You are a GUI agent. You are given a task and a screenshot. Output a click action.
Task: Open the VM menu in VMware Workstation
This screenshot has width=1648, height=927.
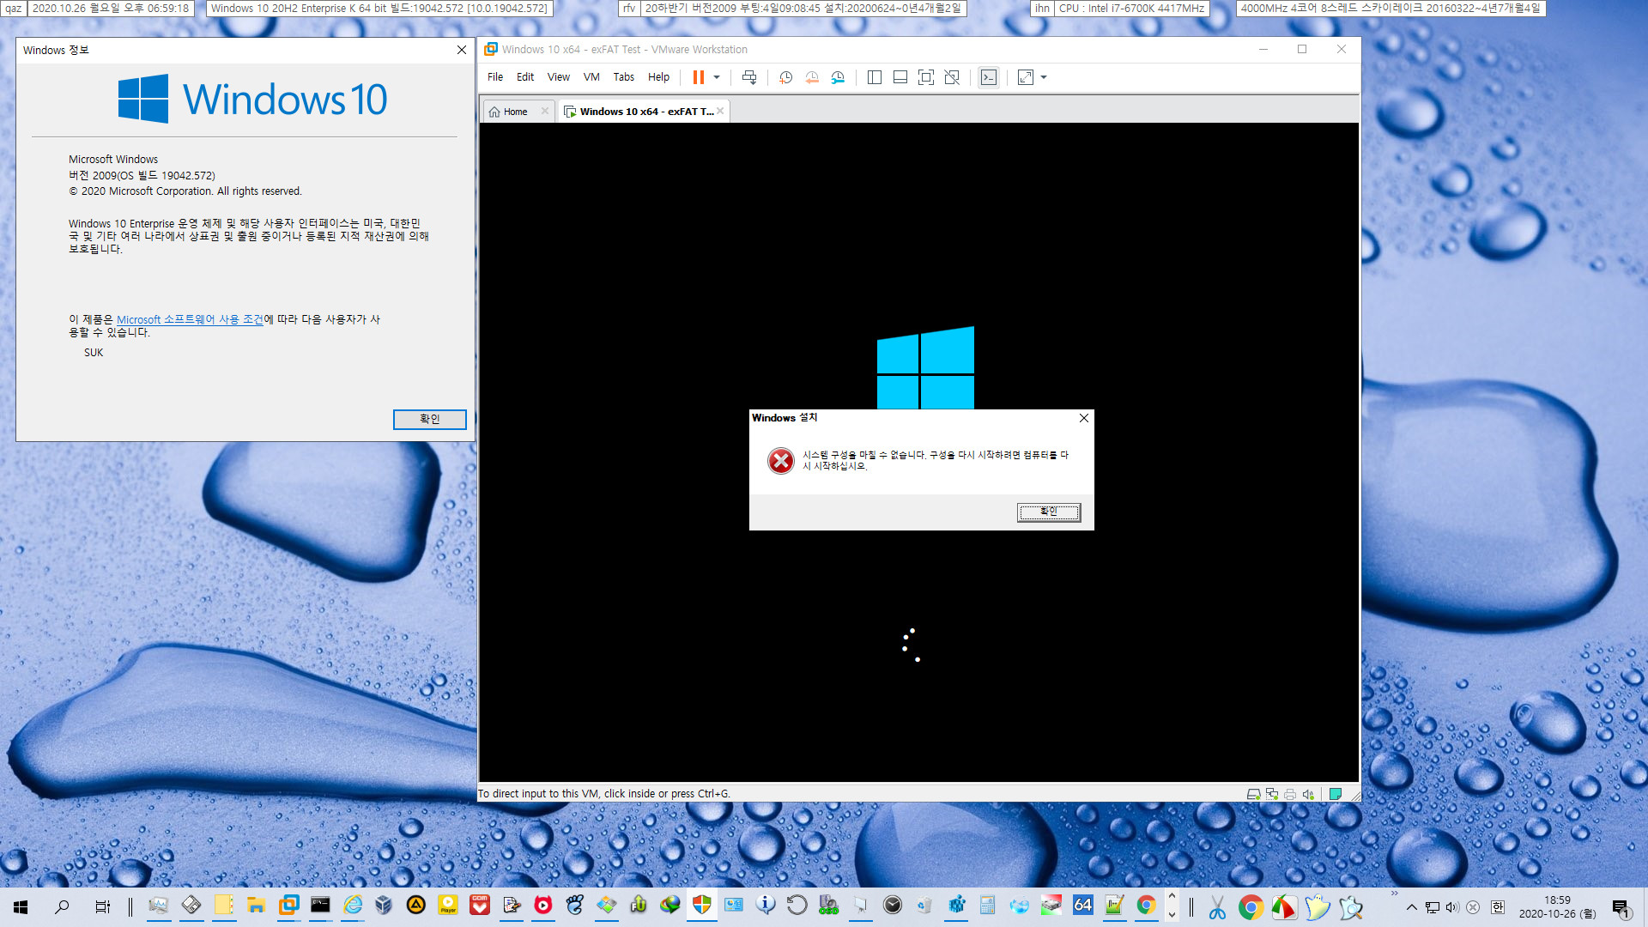(591, 77)
